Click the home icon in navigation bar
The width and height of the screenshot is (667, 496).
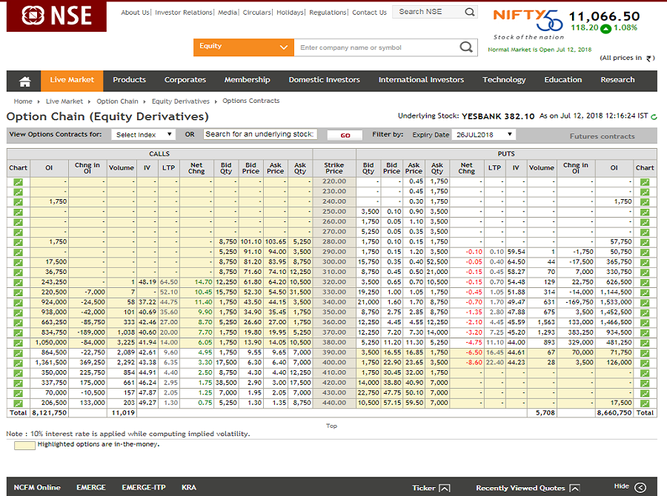click(x=24, y=81)
